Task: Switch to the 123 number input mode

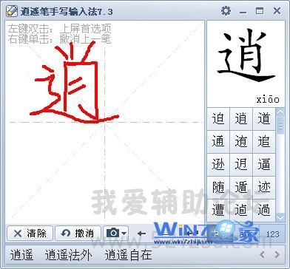Action: [x=273, y=234]
